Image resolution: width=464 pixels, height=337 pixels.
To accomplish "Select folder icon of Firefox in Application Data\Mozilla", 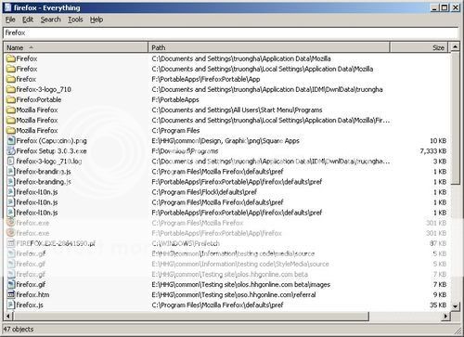I will point(11,58).
